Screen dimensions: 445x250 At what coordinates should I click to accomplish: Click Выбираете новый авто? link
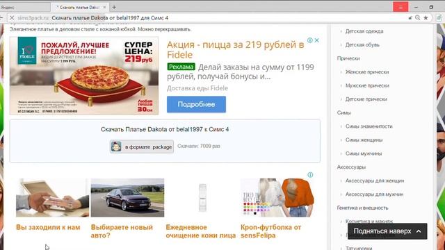pyautogui.click(x=122, y=231)
